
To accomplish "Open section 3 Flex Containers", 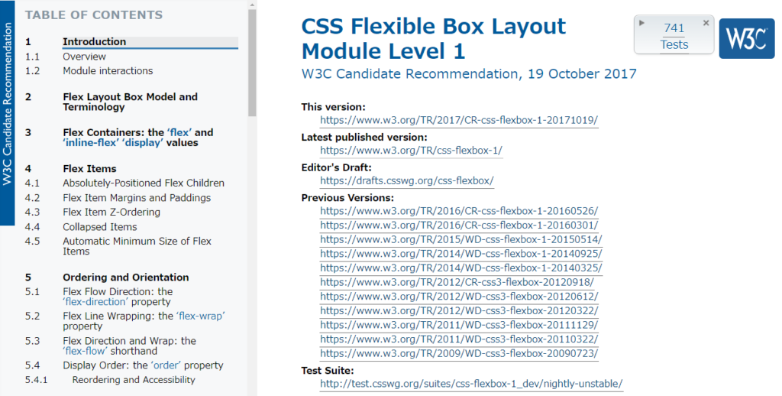I will 137,138.
